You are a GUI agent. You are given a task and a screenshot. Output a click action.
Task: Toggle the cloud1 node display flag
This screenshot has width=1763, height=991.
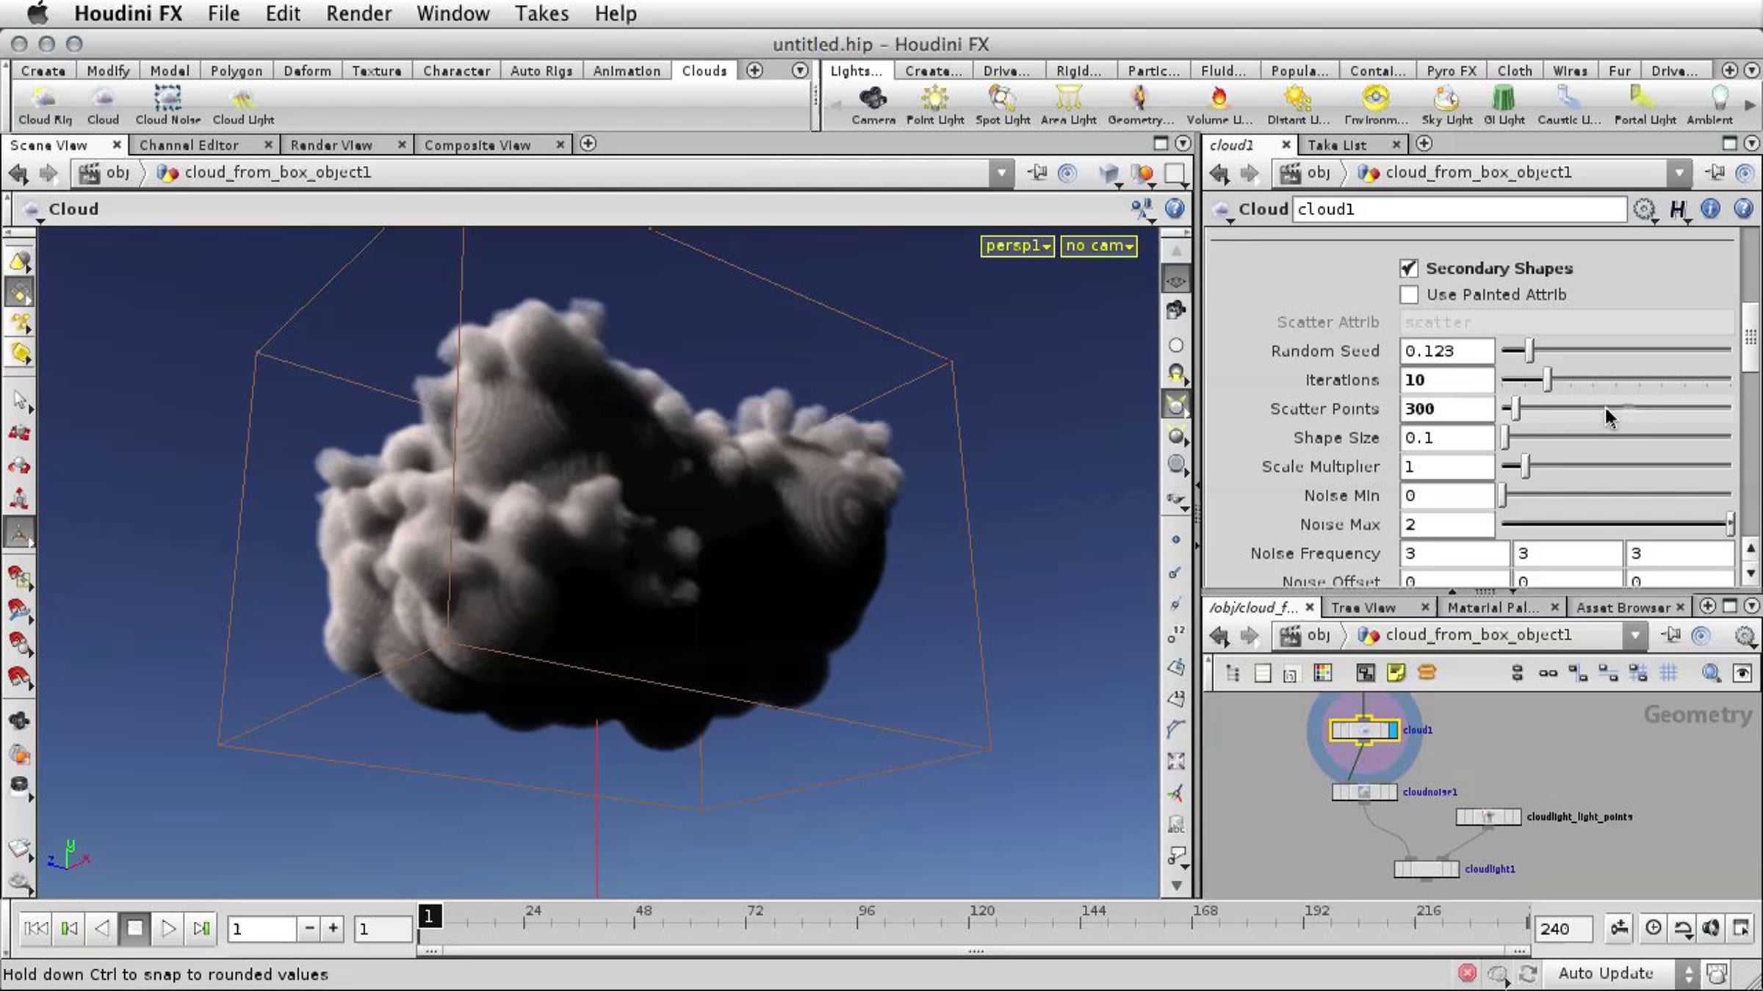1393,730
